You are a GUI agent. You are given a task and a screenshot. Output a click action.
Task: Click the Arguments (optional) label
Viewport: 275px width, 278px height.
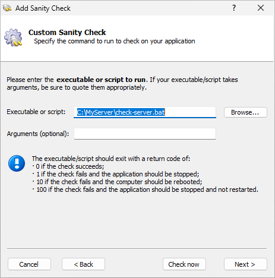click(38, 134)
